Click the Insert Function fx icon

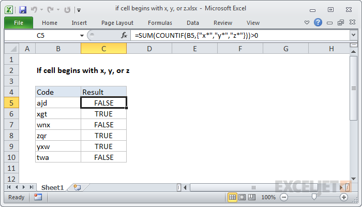coord(124,35)
